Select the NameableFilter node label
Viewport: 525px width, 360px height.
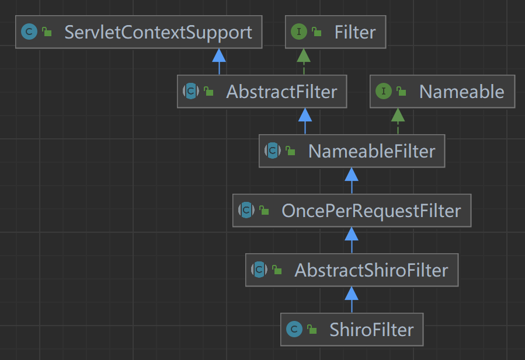click(371, 151)
